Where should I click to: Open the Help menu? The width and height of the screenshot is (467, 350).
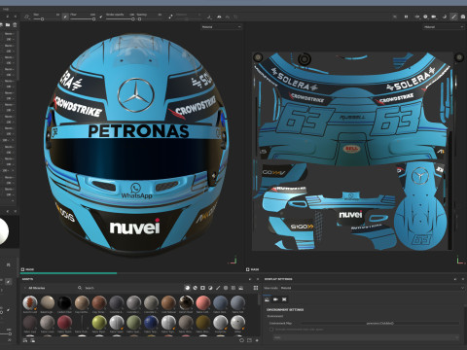click(x=6, y=9)
